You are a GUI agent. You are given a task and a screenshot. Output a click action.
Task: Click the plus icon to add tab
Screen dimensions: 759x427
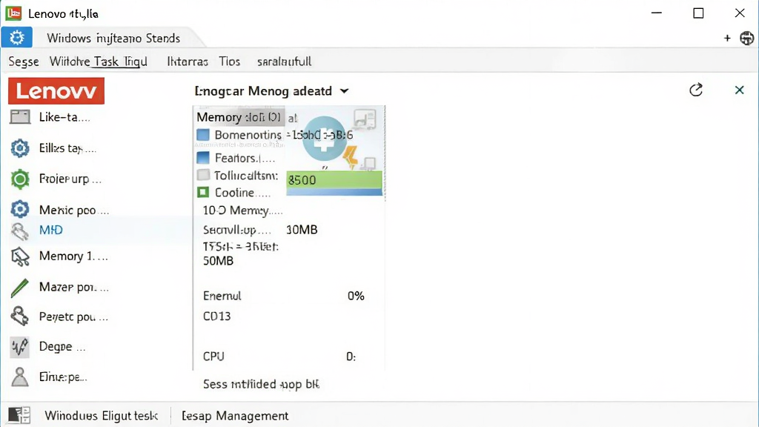click(x=727, y=39)
